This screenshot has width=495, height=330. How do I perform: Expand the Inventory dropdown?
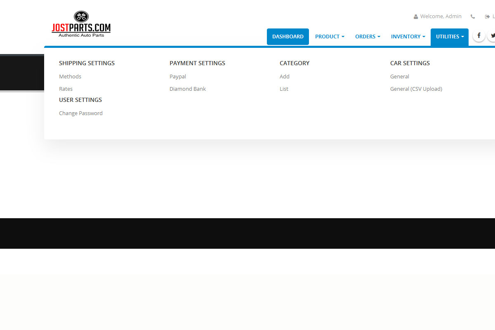pyautogui.click(x=408, y=37)
